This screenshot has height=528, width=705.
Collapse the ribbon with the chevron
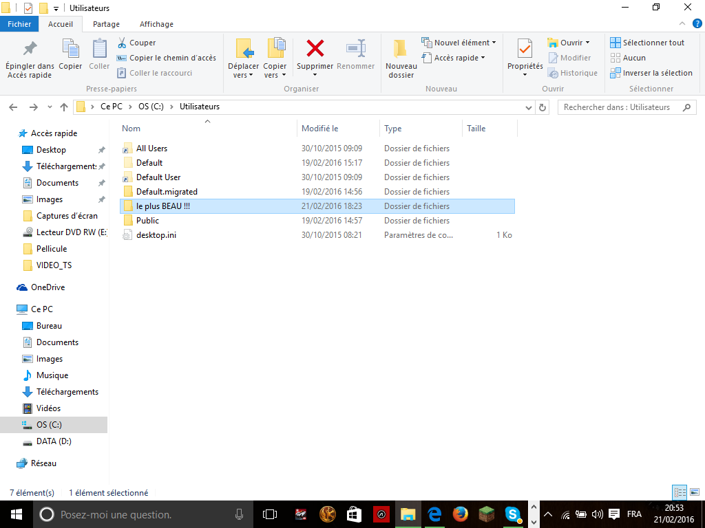(682, 24)
